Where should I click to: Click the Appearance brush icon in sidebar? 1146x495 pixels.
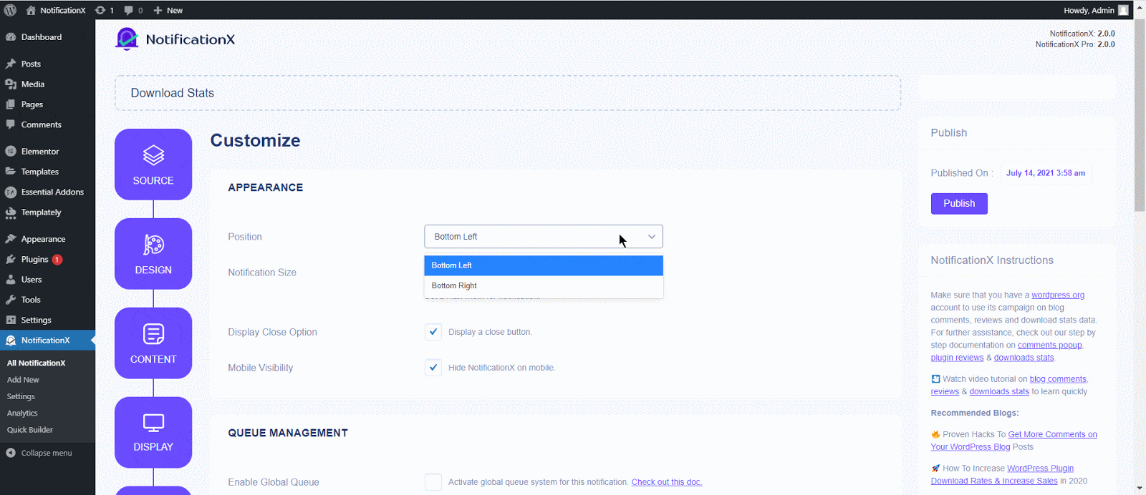click(11, 239)
